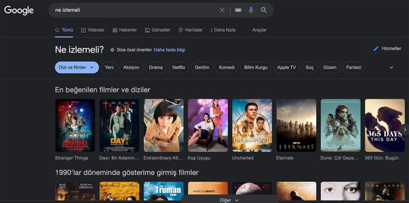Click the '1990'lar döneminde gösterime girmiş filmler' heading
The width and height of the screenshot is (409, 203).
click(x=127, y=173)
